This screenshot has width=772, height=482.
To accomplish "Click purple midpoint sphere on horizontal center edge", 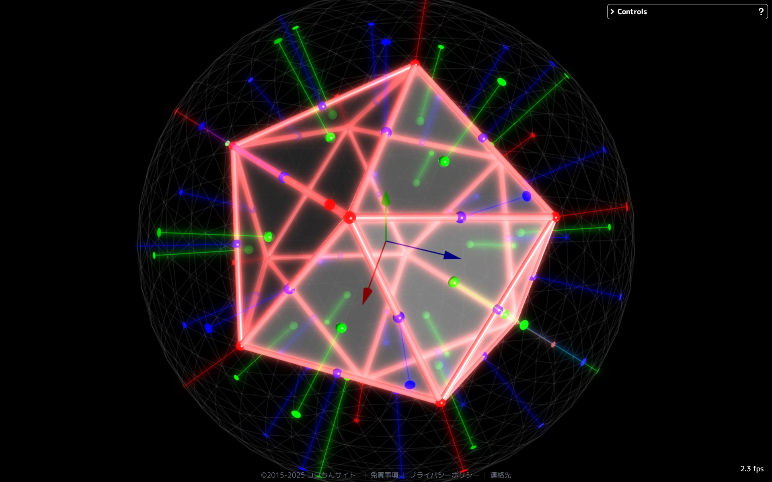I will tap(461, 217).
